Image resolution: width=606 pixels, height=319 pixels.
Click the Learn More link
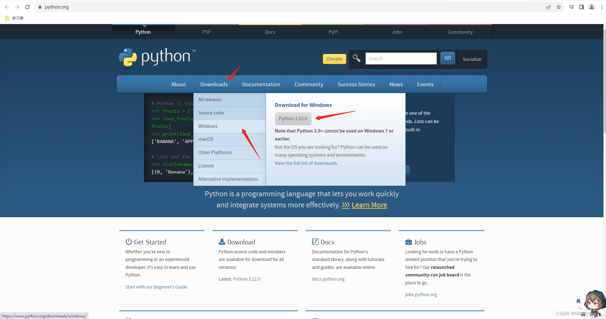point(369,205)
